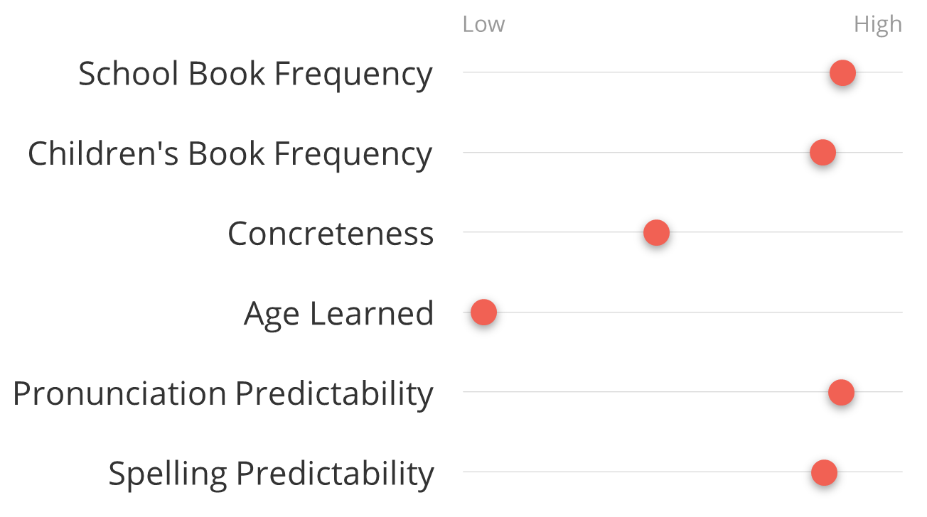Click the Low scale heading

pos(483,24)
